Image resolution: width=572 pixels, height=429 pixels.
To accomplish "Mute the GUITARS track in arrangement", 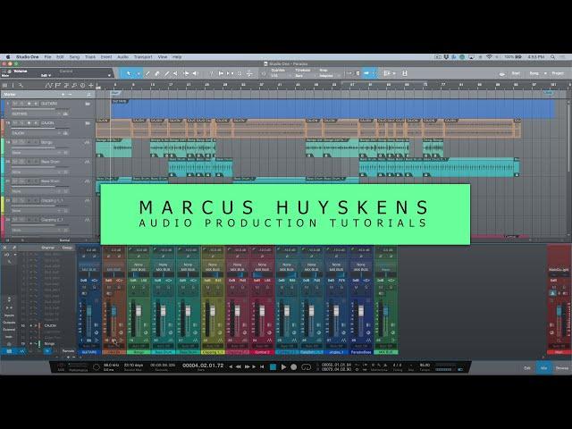I will (15, 104).
